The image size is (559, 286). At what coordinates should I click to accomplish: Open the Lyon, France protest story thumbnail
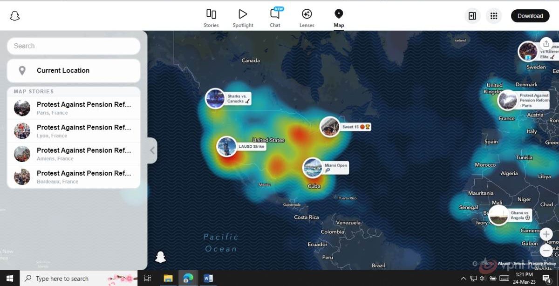click(22, 131)
